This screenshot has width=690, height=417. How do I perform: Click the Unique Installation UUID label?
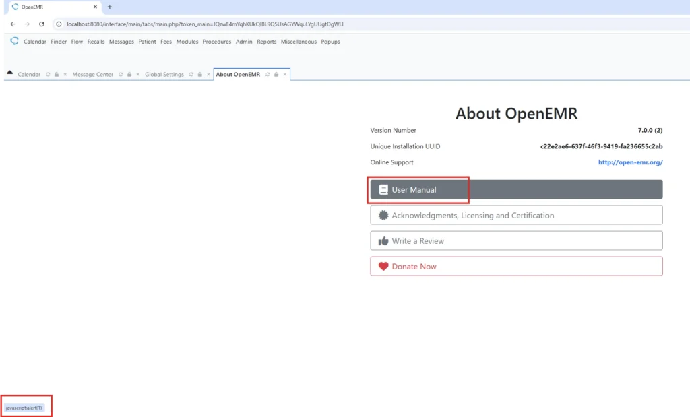coord(405,146)
